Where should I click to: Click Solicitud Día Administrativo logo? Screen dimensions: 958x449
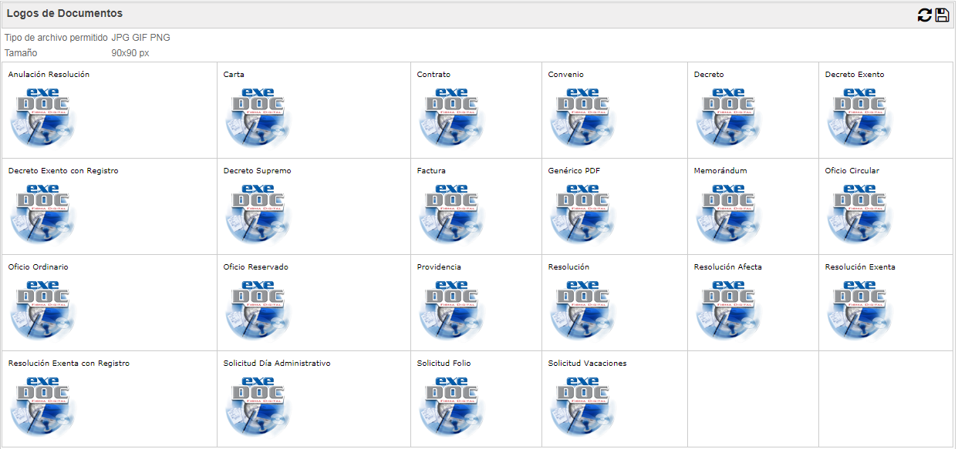click(x=258, y=407)
